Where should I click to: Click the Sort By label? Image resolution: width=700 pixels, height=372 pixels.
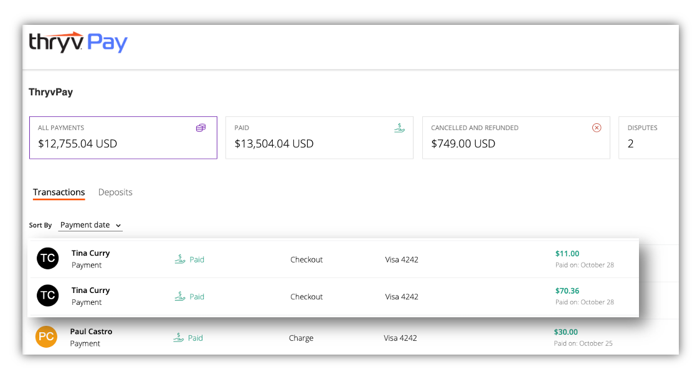(x=40, y=225)
